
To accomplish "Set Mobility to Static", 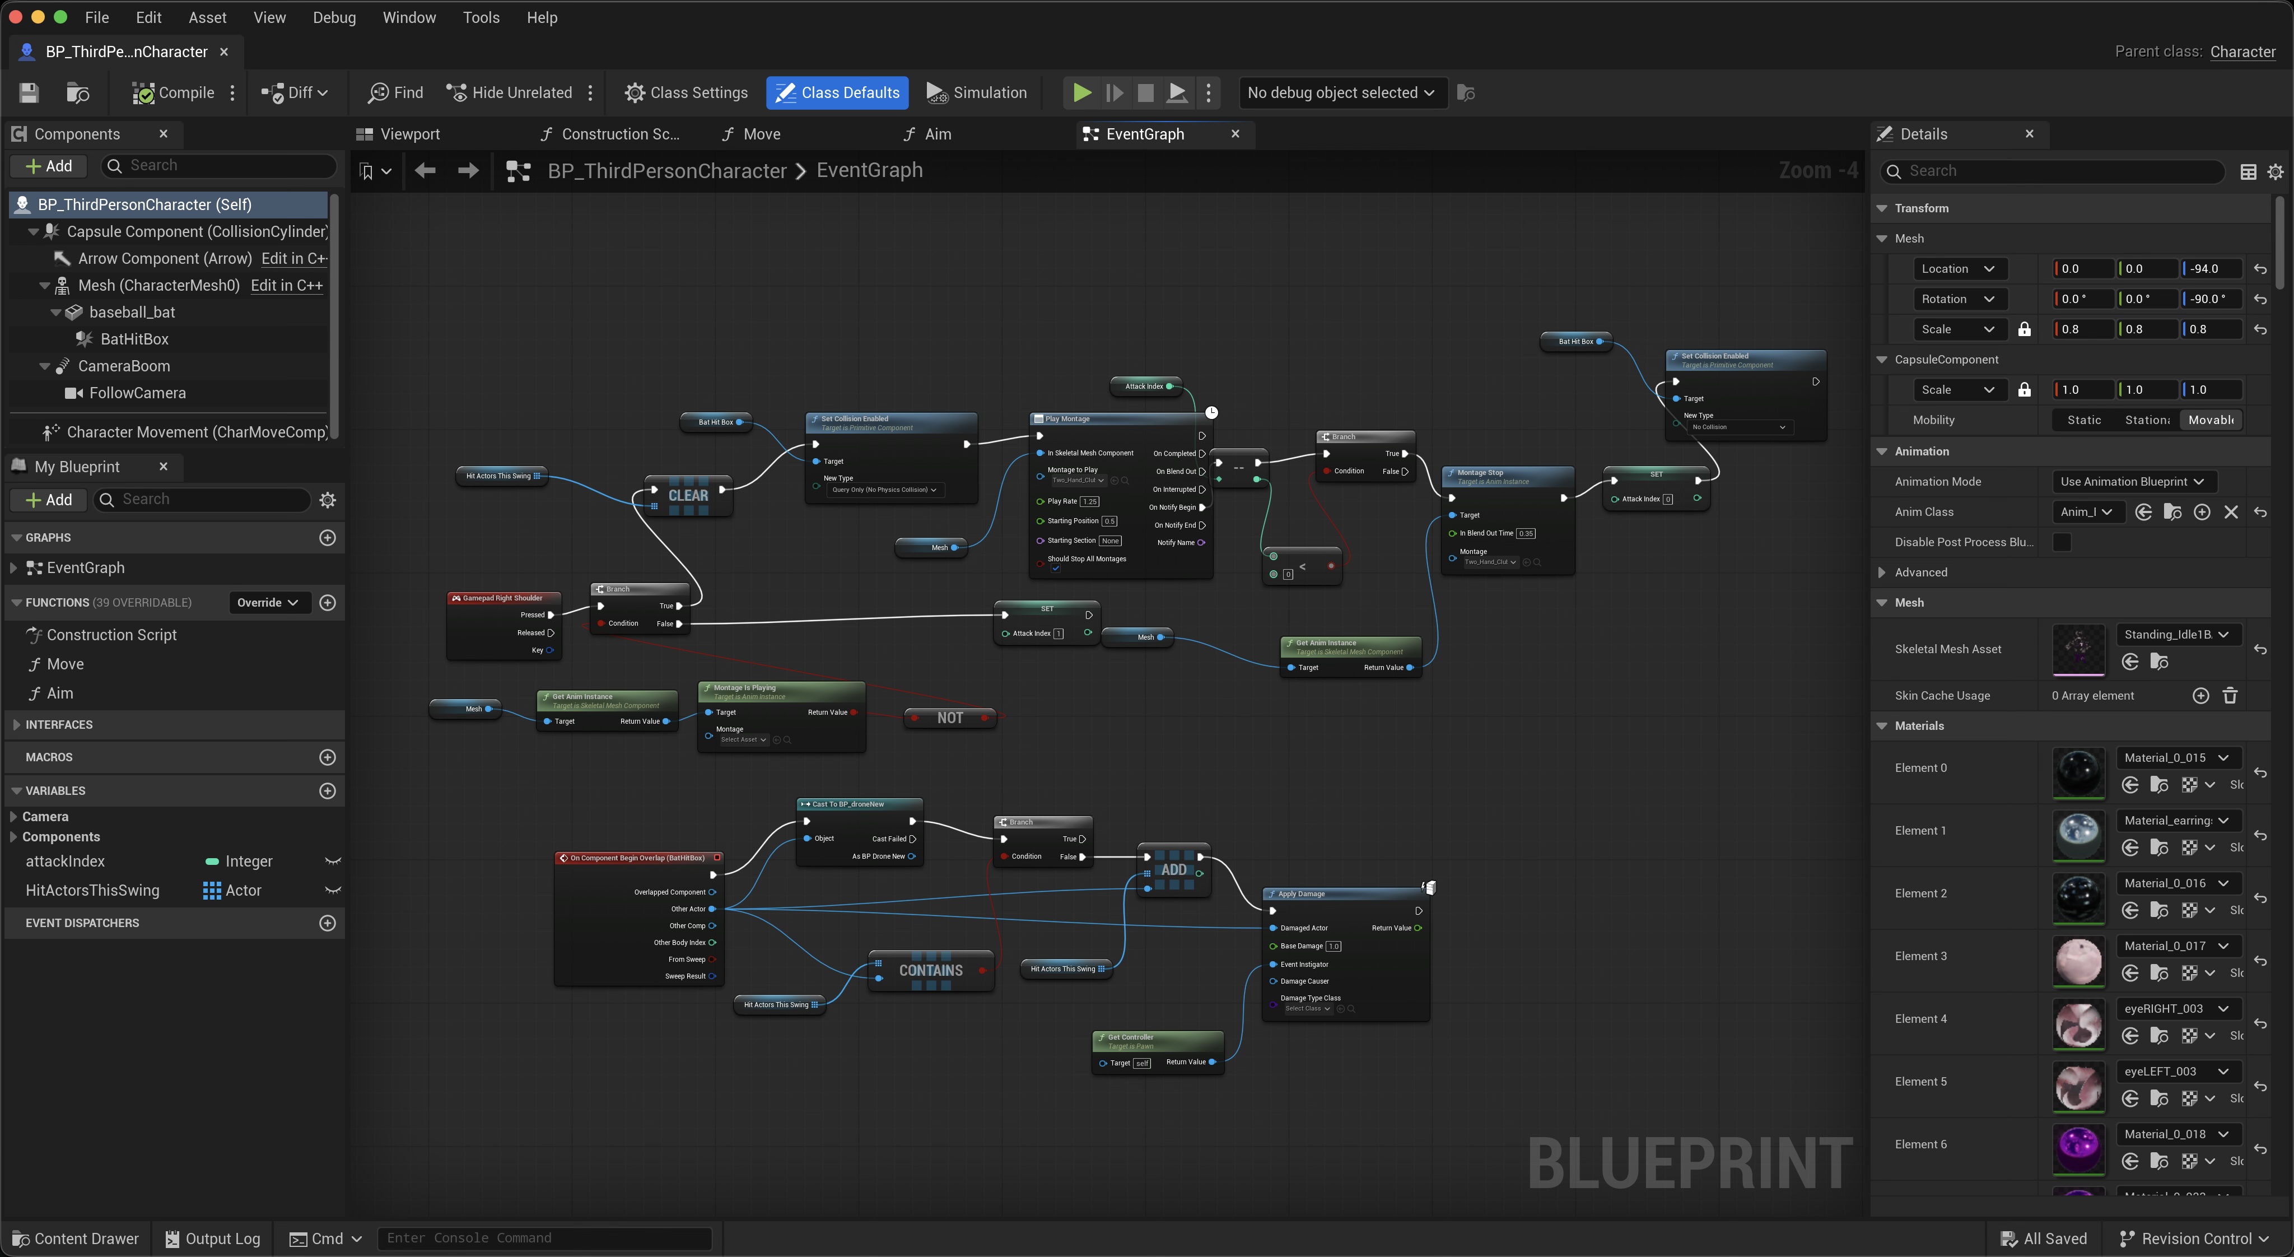I will point(2084,421).
